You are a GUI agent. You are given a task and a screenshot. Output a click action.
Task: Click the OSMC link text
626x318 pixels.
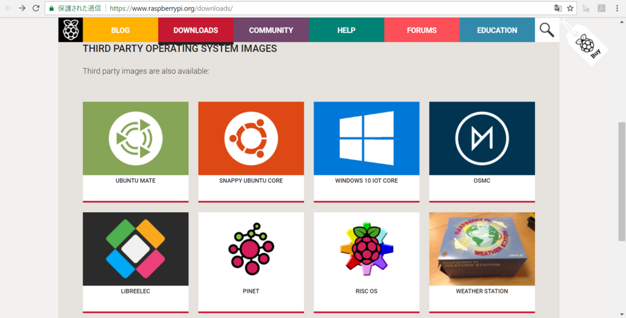click(x=482, y=180)
